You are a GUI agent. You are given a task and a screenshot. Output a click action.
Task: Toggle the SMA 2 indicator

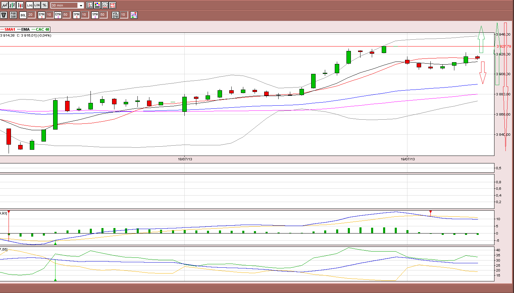point(95,15)
